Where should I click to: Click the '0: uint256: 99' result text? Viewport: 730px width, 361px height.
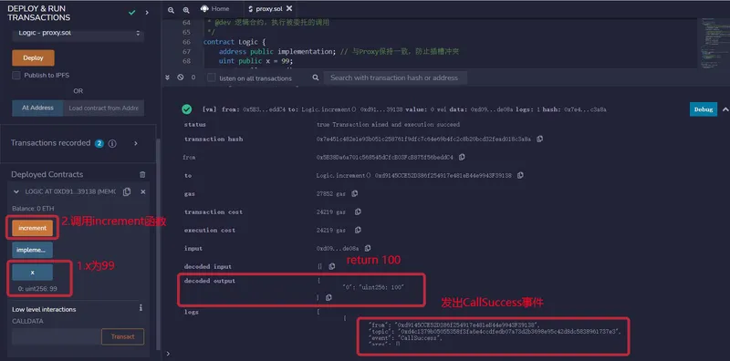[37, 289]
